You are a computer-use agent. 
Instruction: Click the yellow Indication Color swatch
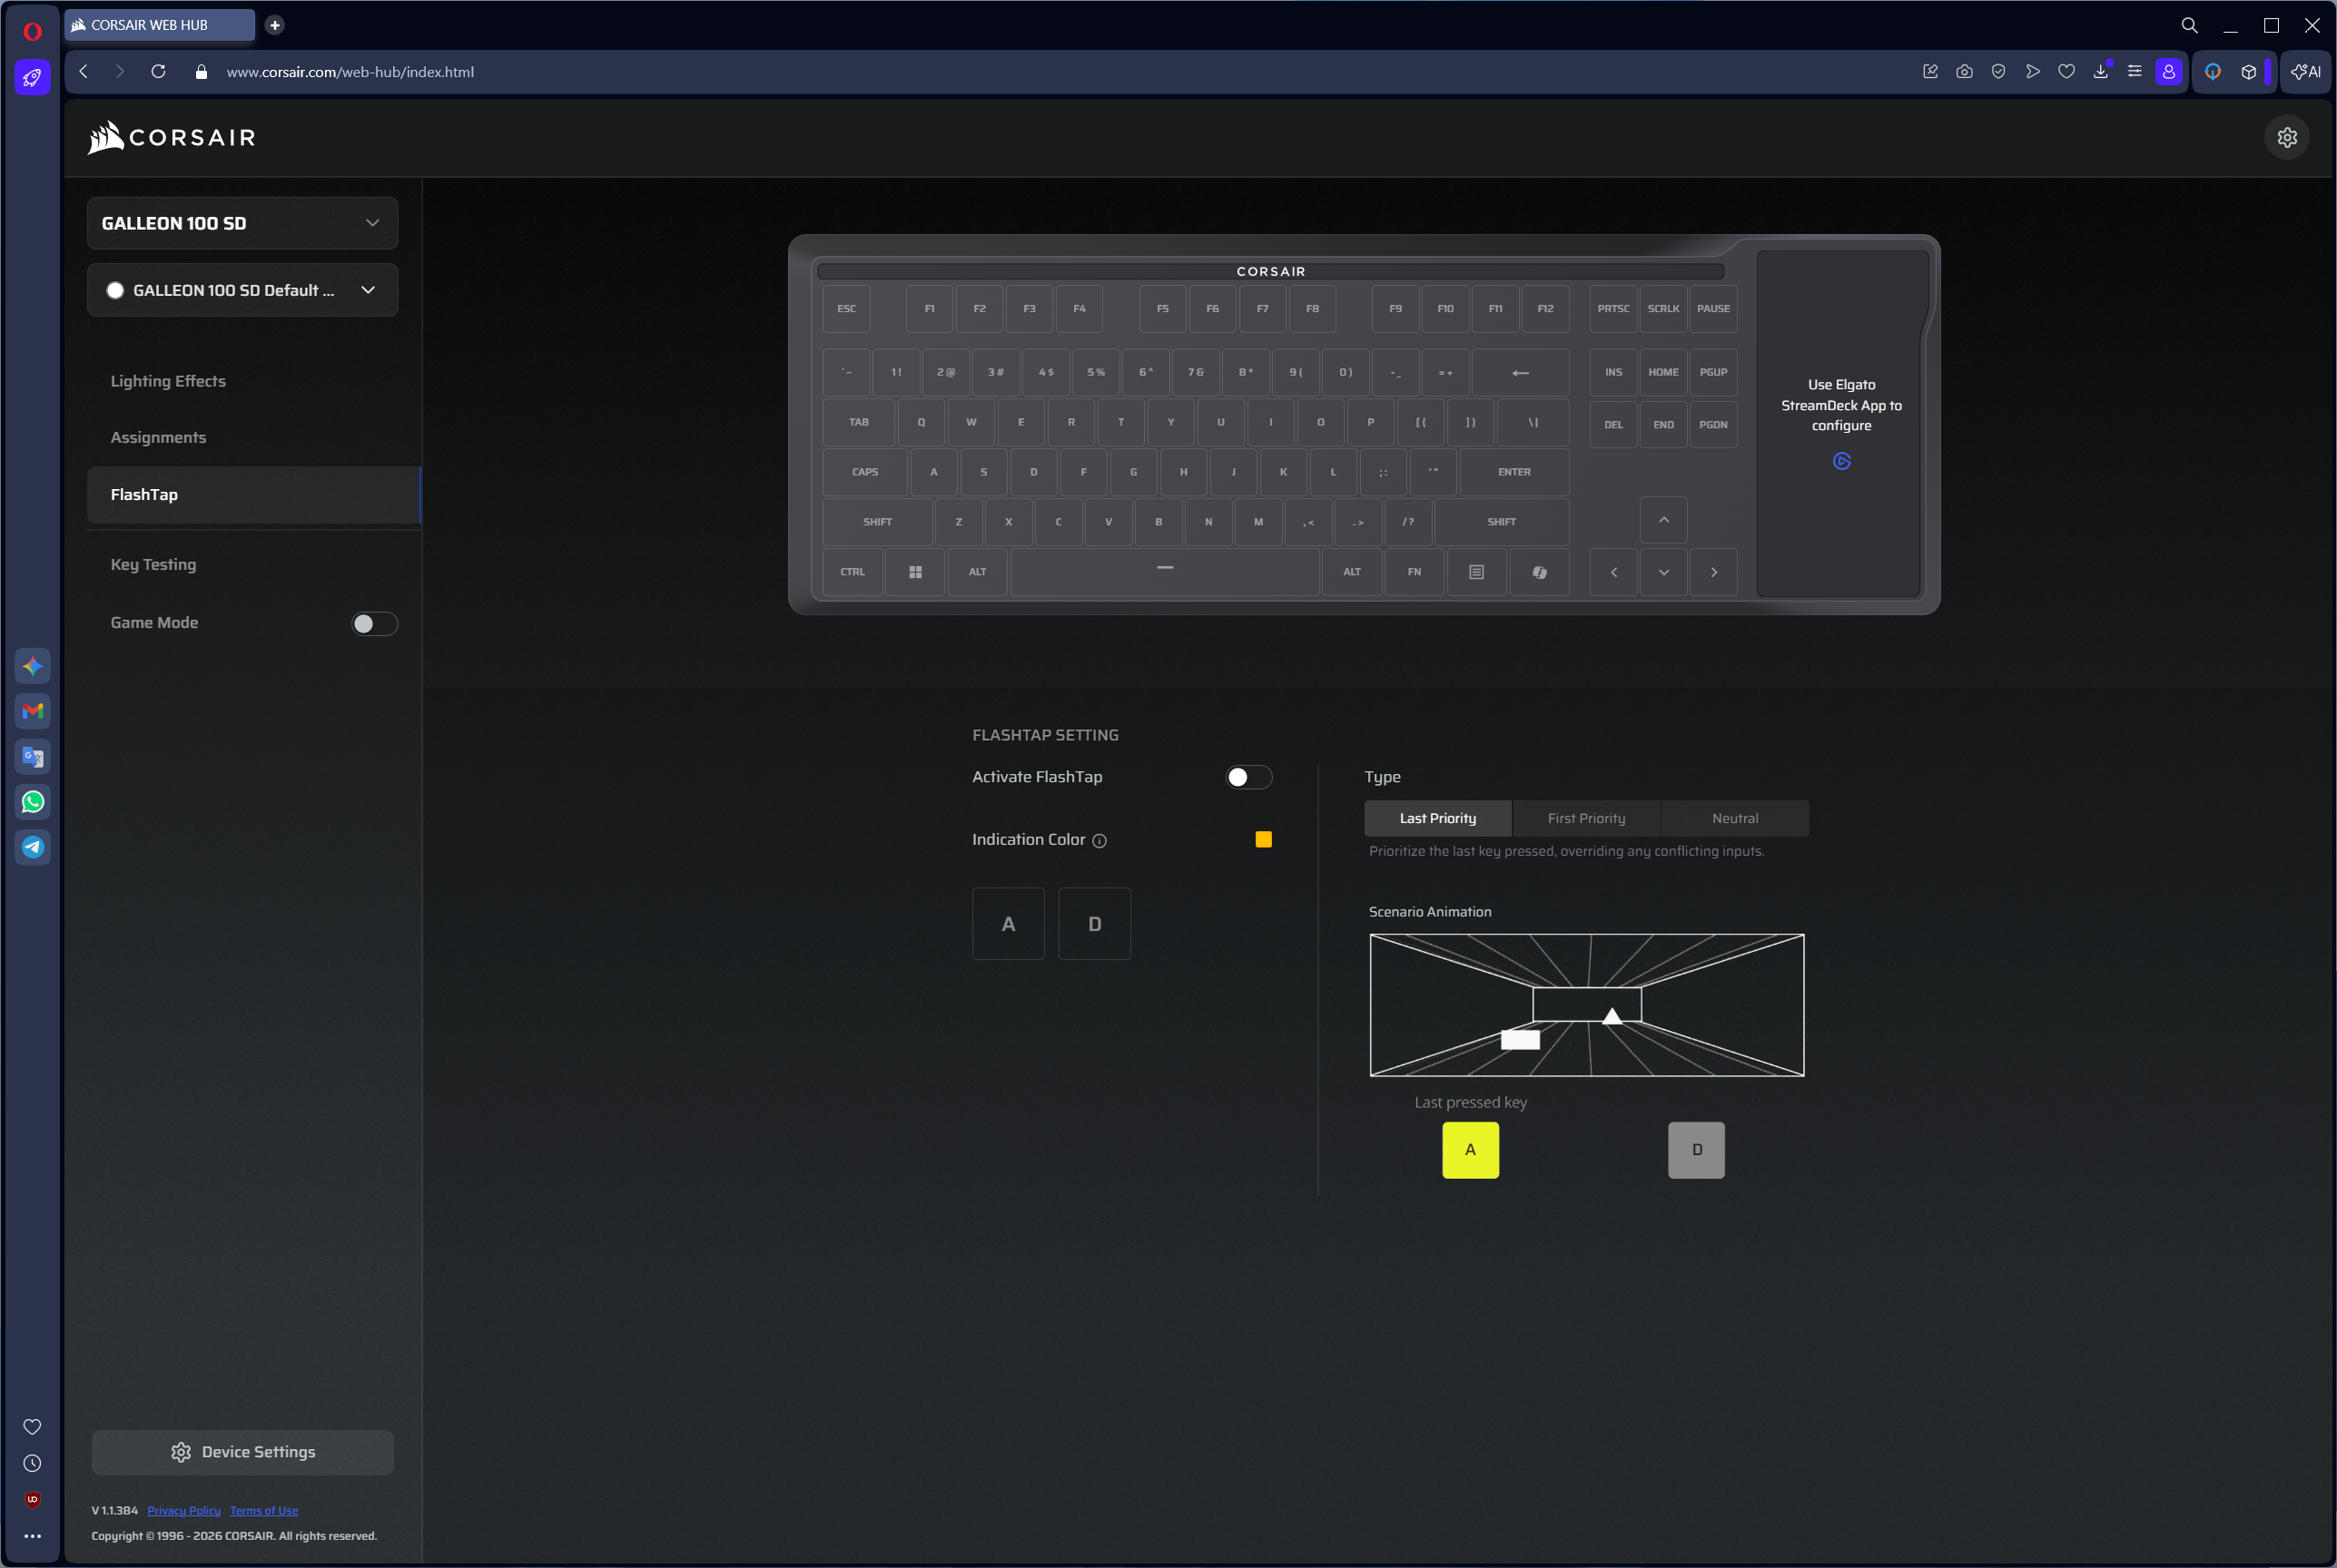point(1263,840)
